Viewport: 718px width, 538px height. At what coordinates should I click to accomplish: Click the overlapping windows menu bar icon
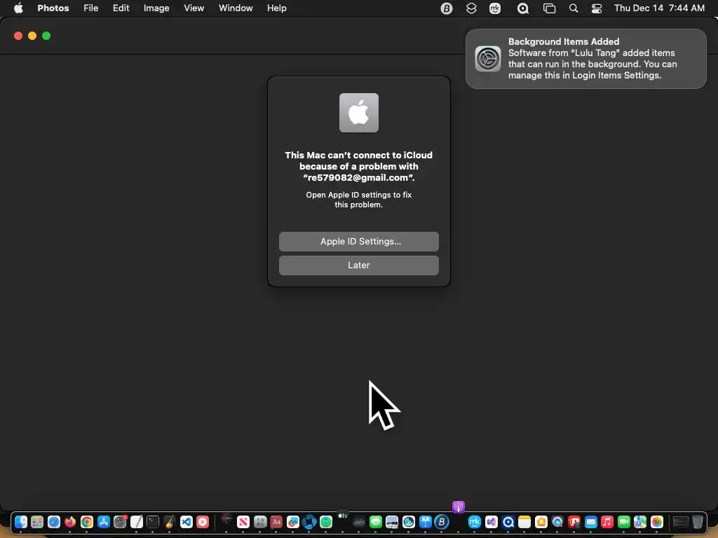pos(549,8)
